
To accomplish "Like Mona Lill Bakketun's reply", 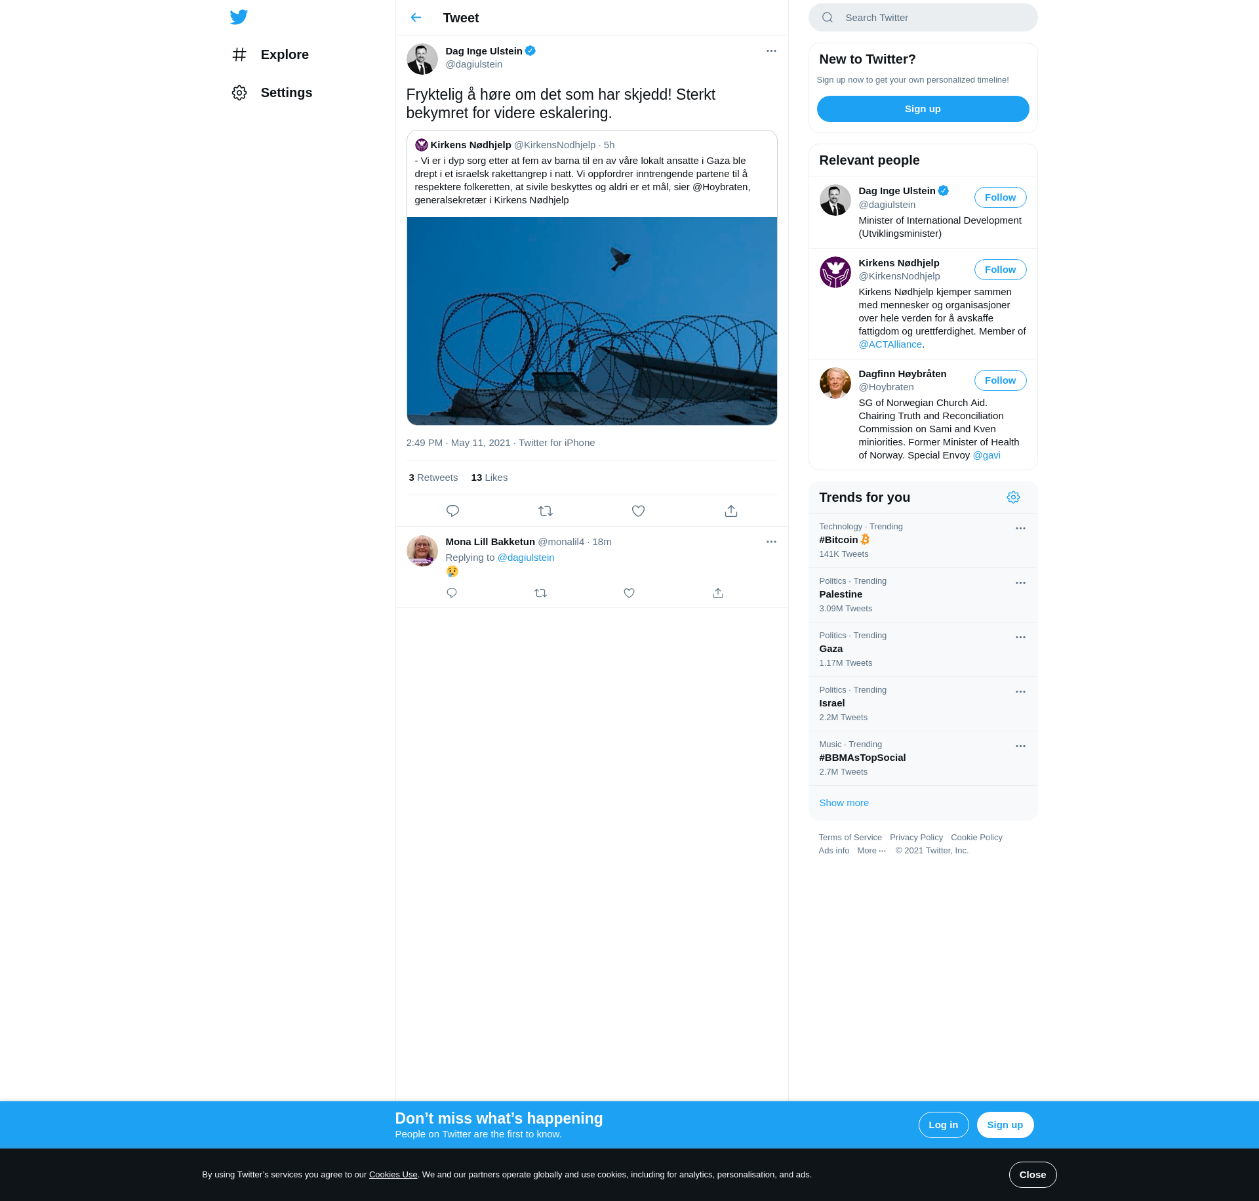I will (x=629, y=593).
